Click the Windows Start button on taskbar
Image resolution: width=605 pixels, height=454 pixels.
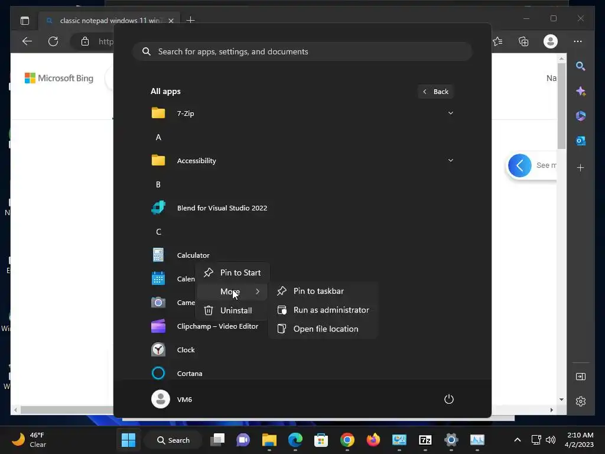[x=128, y=440]
